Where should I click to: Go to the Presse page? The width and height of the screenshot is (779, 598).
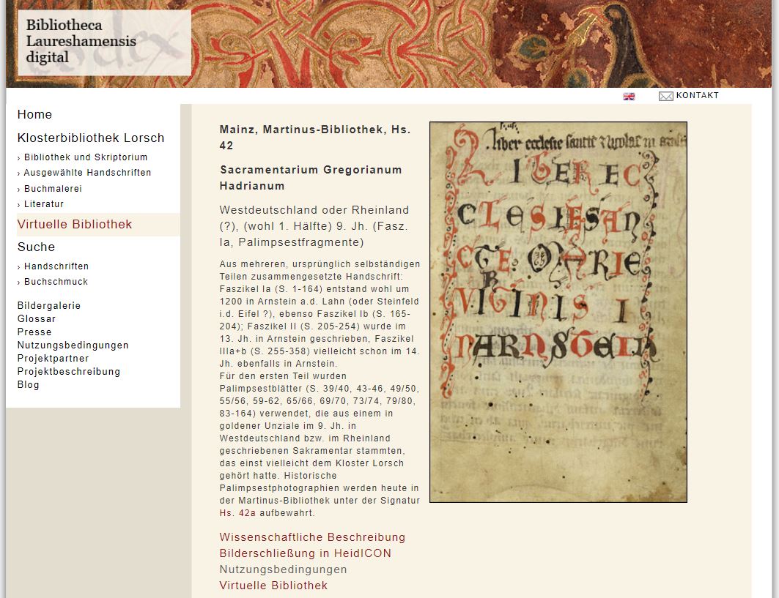[34, 332]
